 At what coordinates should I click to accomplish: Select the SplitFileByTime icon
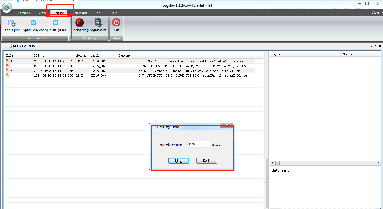point(56,23)
